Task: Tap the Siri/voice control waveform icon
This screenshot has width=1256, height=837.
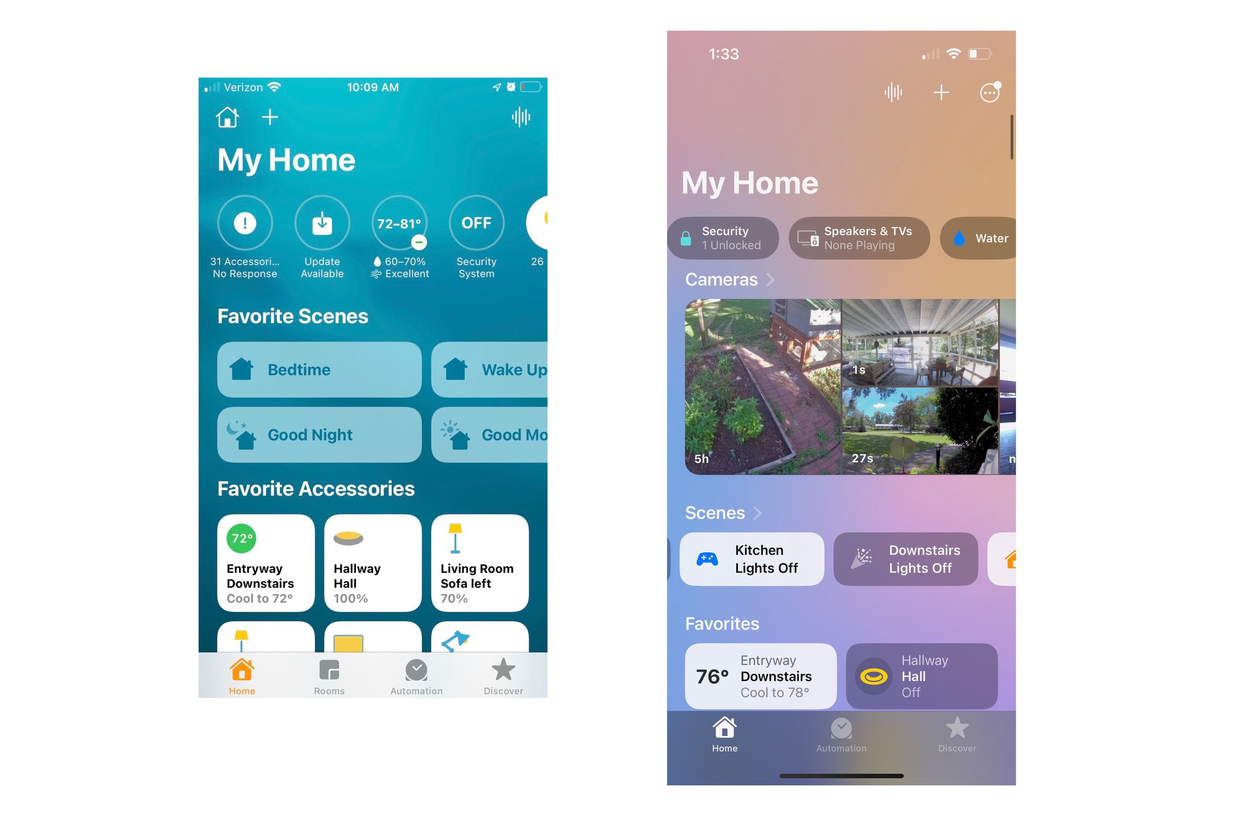Action: pyautogui.click(x=521, y=118)
